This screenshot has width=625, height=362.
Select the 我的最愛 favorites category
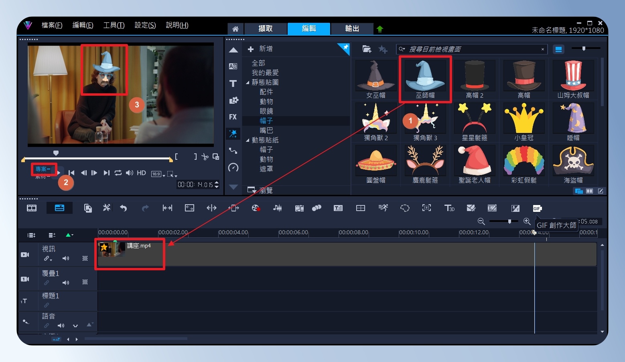(265, 73)
